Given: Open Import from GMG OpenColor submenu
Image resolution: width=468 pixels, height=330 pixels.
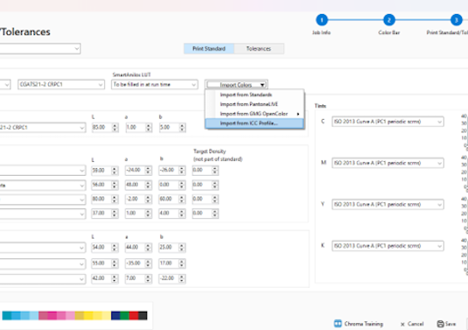Looking at the screenshot, I should (254, 114).
